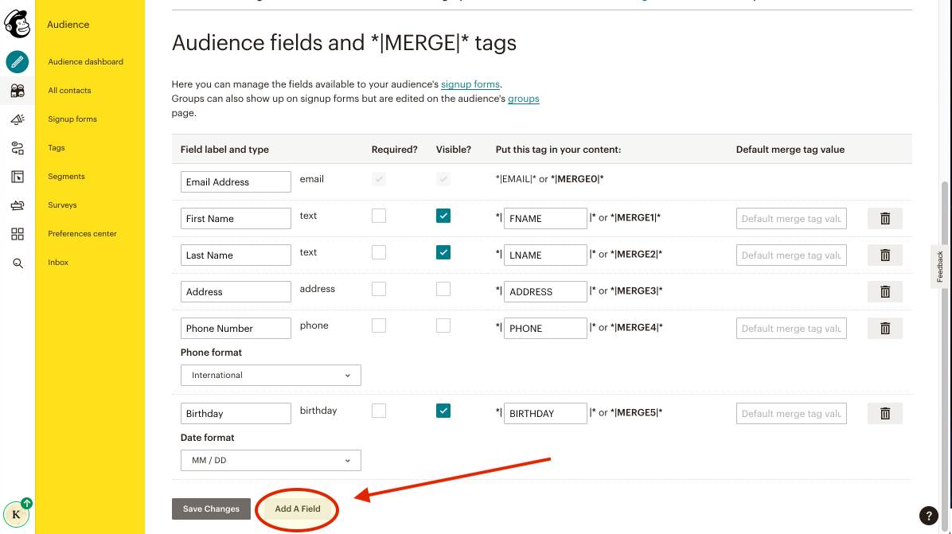Expand the sidebar Audience heading

(68, 25)
